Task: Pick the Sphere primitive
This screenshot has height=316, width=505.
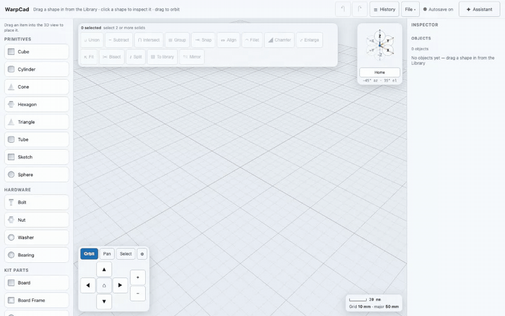Action: coord(37,174)
